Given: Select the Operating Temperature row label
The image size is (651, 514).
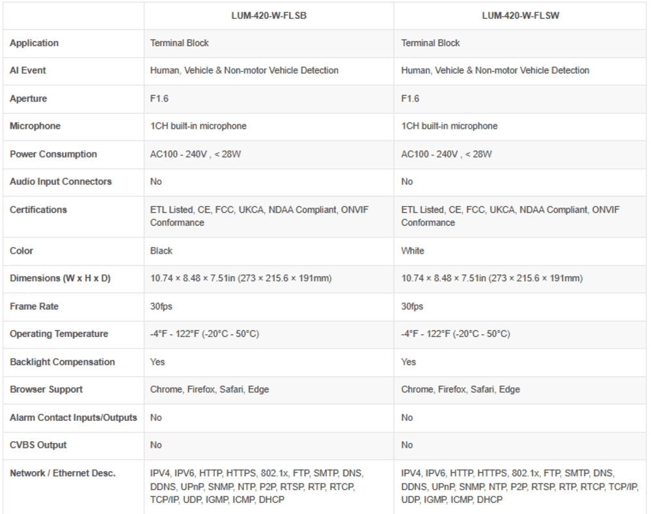Looking at the screenshot, I should (59, 334).
